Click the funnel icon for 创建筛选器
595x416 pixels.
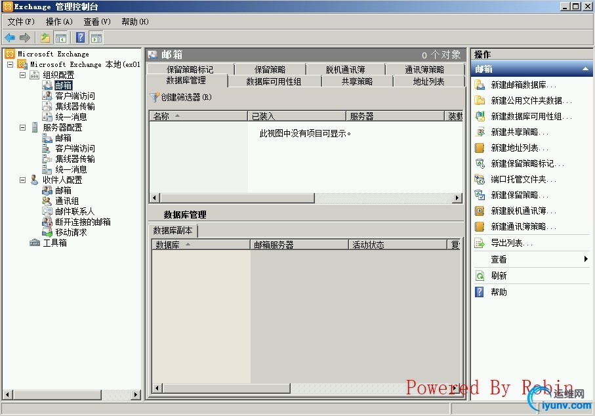click(154, 98)
